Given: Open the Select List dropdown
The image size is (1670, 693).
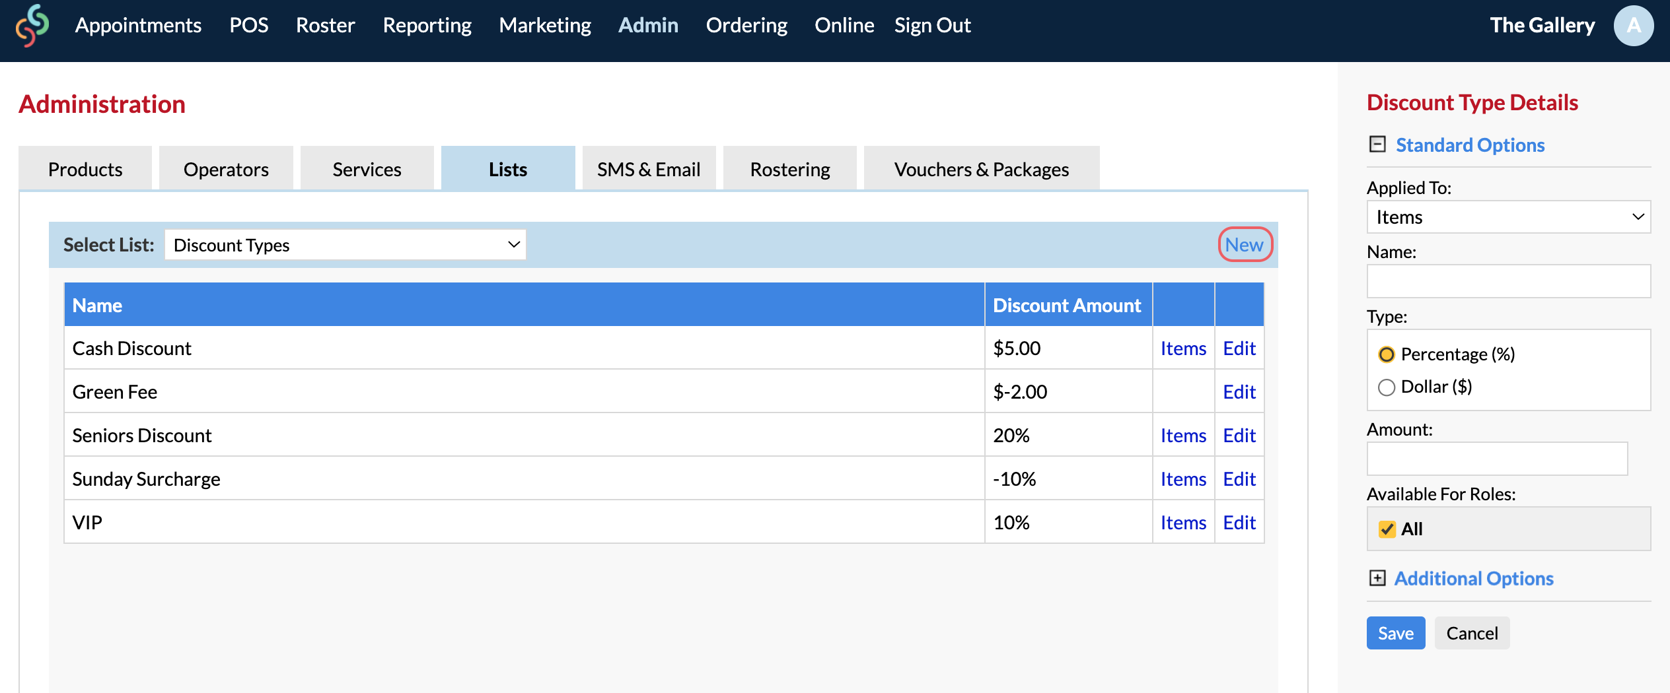Looking at the screenshot, I should (345, 245).
